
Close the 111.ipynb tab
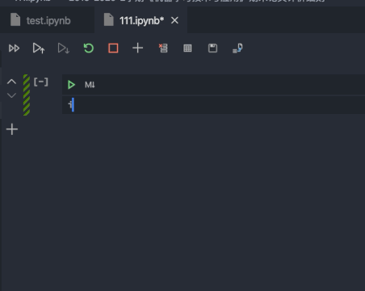tap(174, 20)
